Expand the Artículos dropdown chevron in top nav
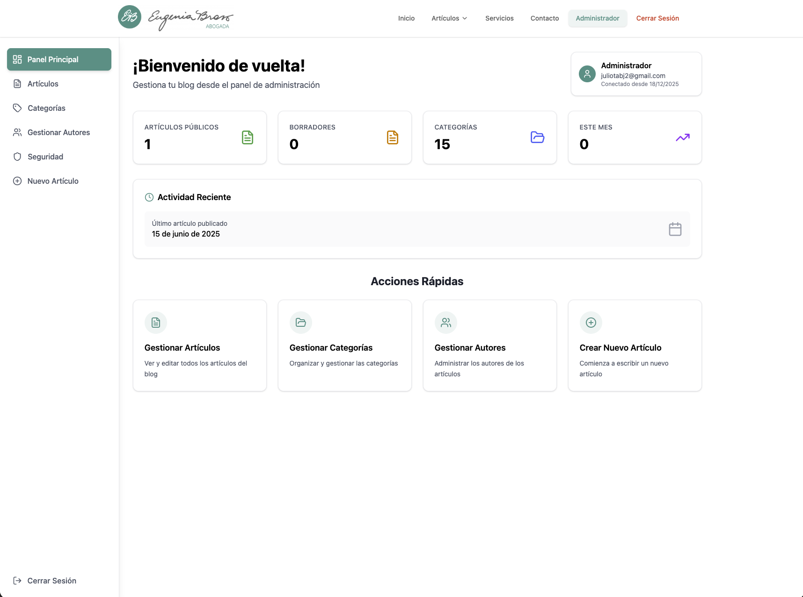 [465, 18]
